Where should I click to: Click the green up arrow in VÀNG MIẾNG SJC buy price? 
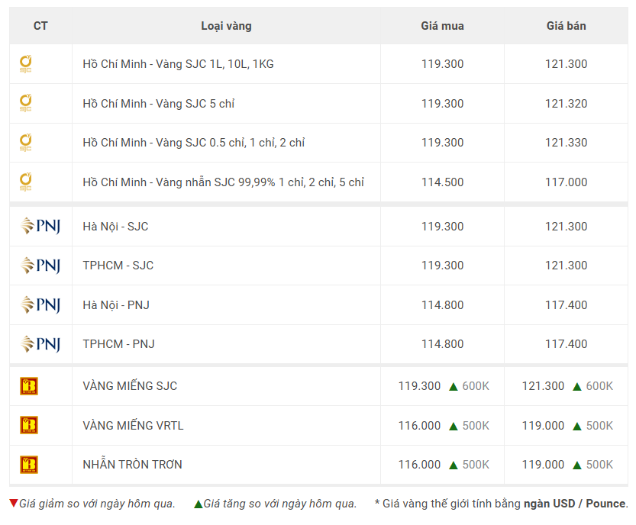(x=454, y=387)
